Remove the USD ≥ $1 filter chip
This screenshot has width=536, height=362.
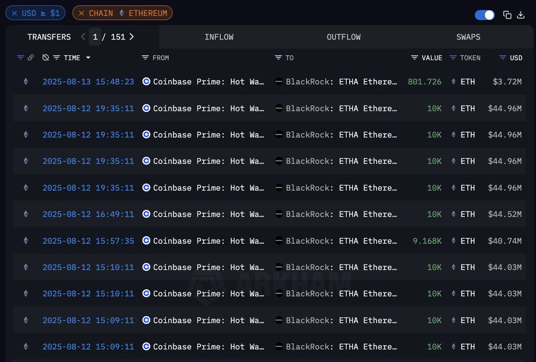[x=15, y=13]
